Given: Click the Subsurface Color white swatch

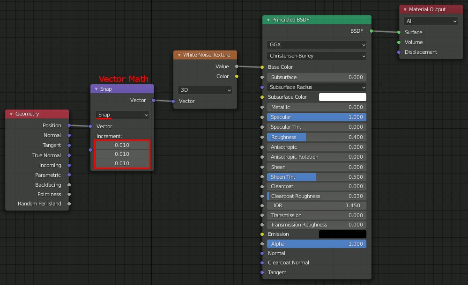Looking at the screenshot, I should pyautogui.click(x=342, y=97).
